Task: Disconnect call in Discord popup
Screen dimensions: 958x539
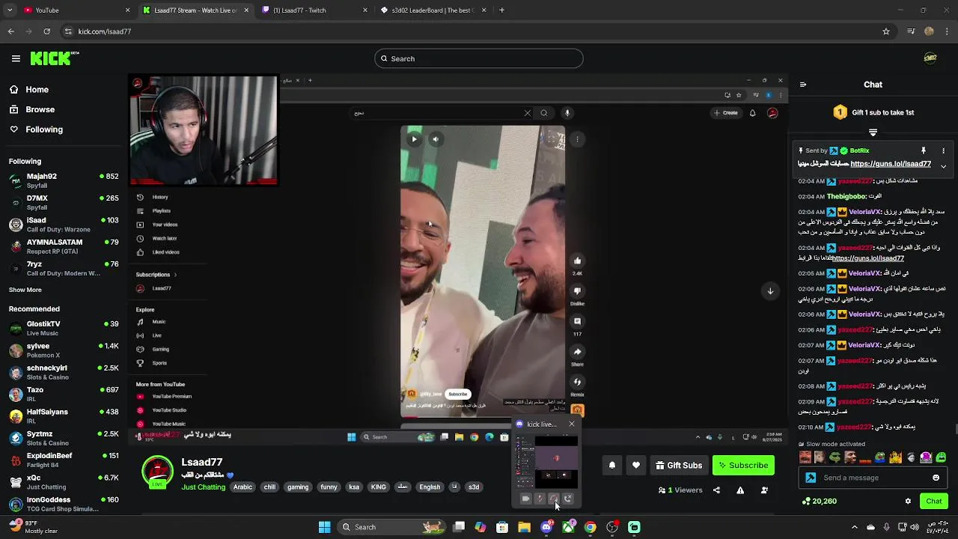Action: [x=568, y=499]
